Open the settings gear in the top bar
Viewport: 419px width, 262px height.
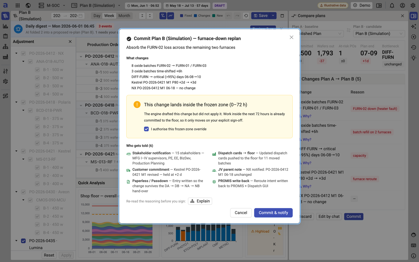[413, 6]
